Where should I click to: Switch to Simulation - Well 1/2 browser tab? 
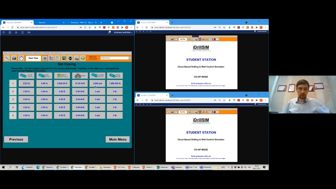pos(81,23)
